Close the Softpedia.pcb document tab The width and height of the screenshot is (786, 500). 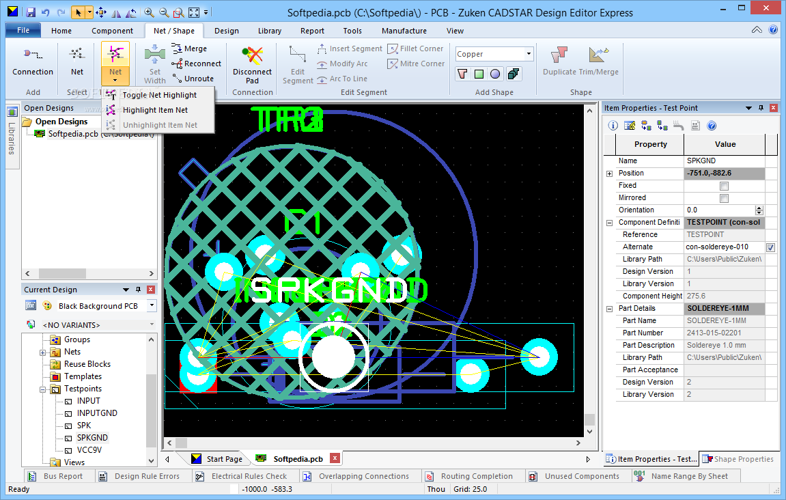click(x=335, y=458)
